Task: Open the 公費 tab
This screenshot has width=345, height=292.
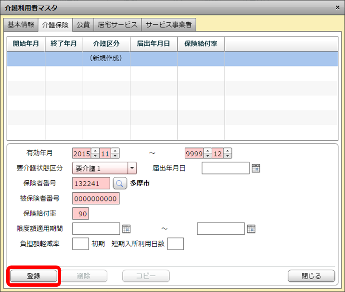Action: [83, 25]
